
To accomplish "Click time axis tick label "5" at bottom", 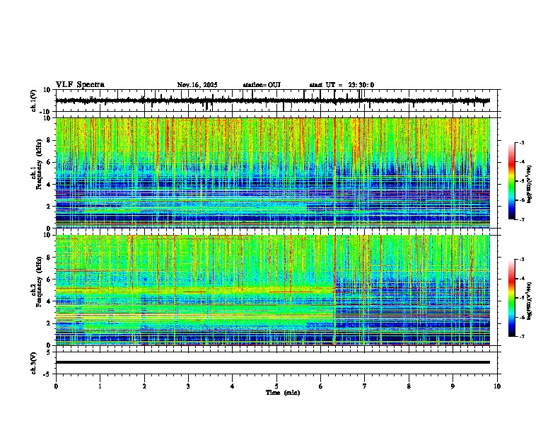I will coord(276,386).
